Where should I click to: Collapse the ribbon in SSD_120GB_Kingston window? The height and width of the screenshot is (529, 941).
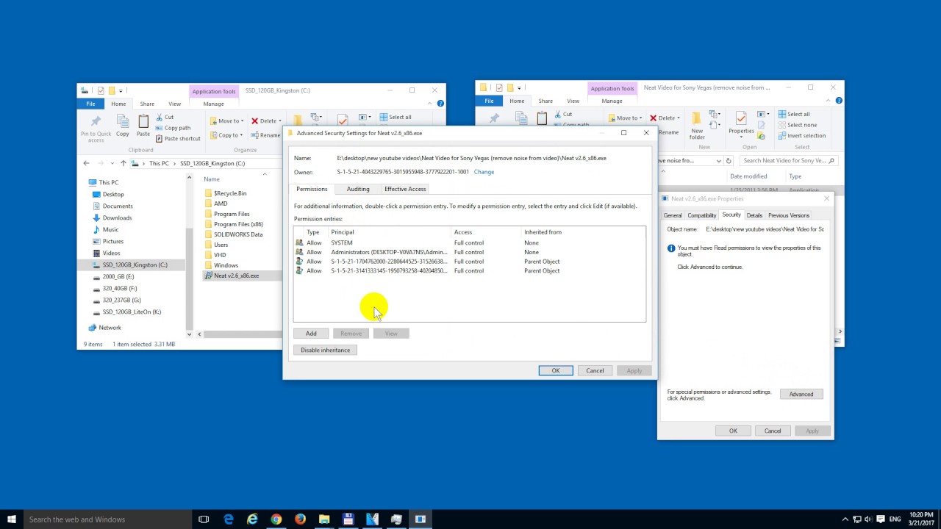(431, 104)
